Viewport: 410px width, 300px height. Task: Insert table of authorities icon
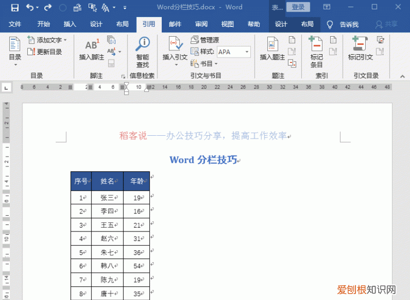tap(380, 40)
